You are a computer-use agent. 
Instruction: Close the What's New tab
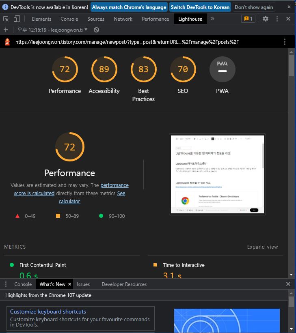(x=69, y=284)
